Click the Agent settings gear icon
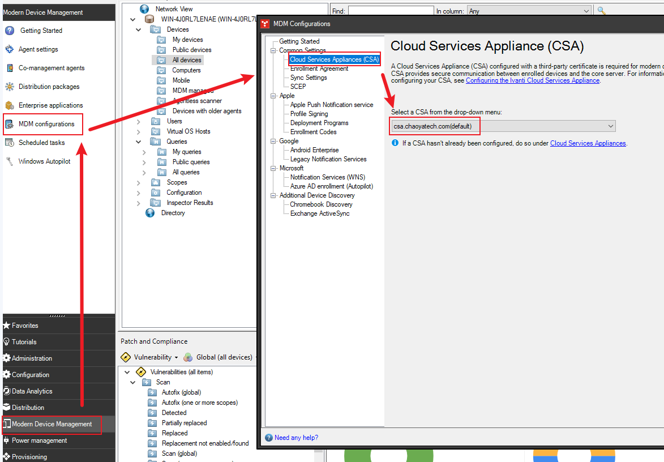Image resolution: width=664 pixels, height=462 pixels. [x=9, y=49]
